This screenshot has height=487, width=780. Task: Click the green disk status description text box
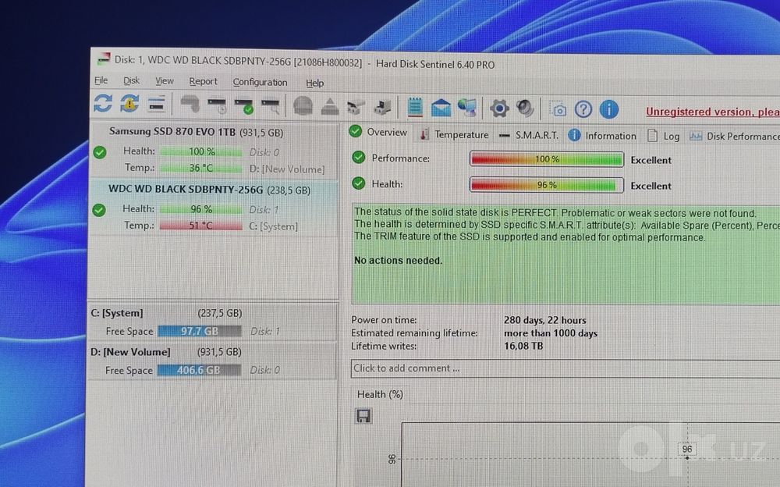pos(565,254)
